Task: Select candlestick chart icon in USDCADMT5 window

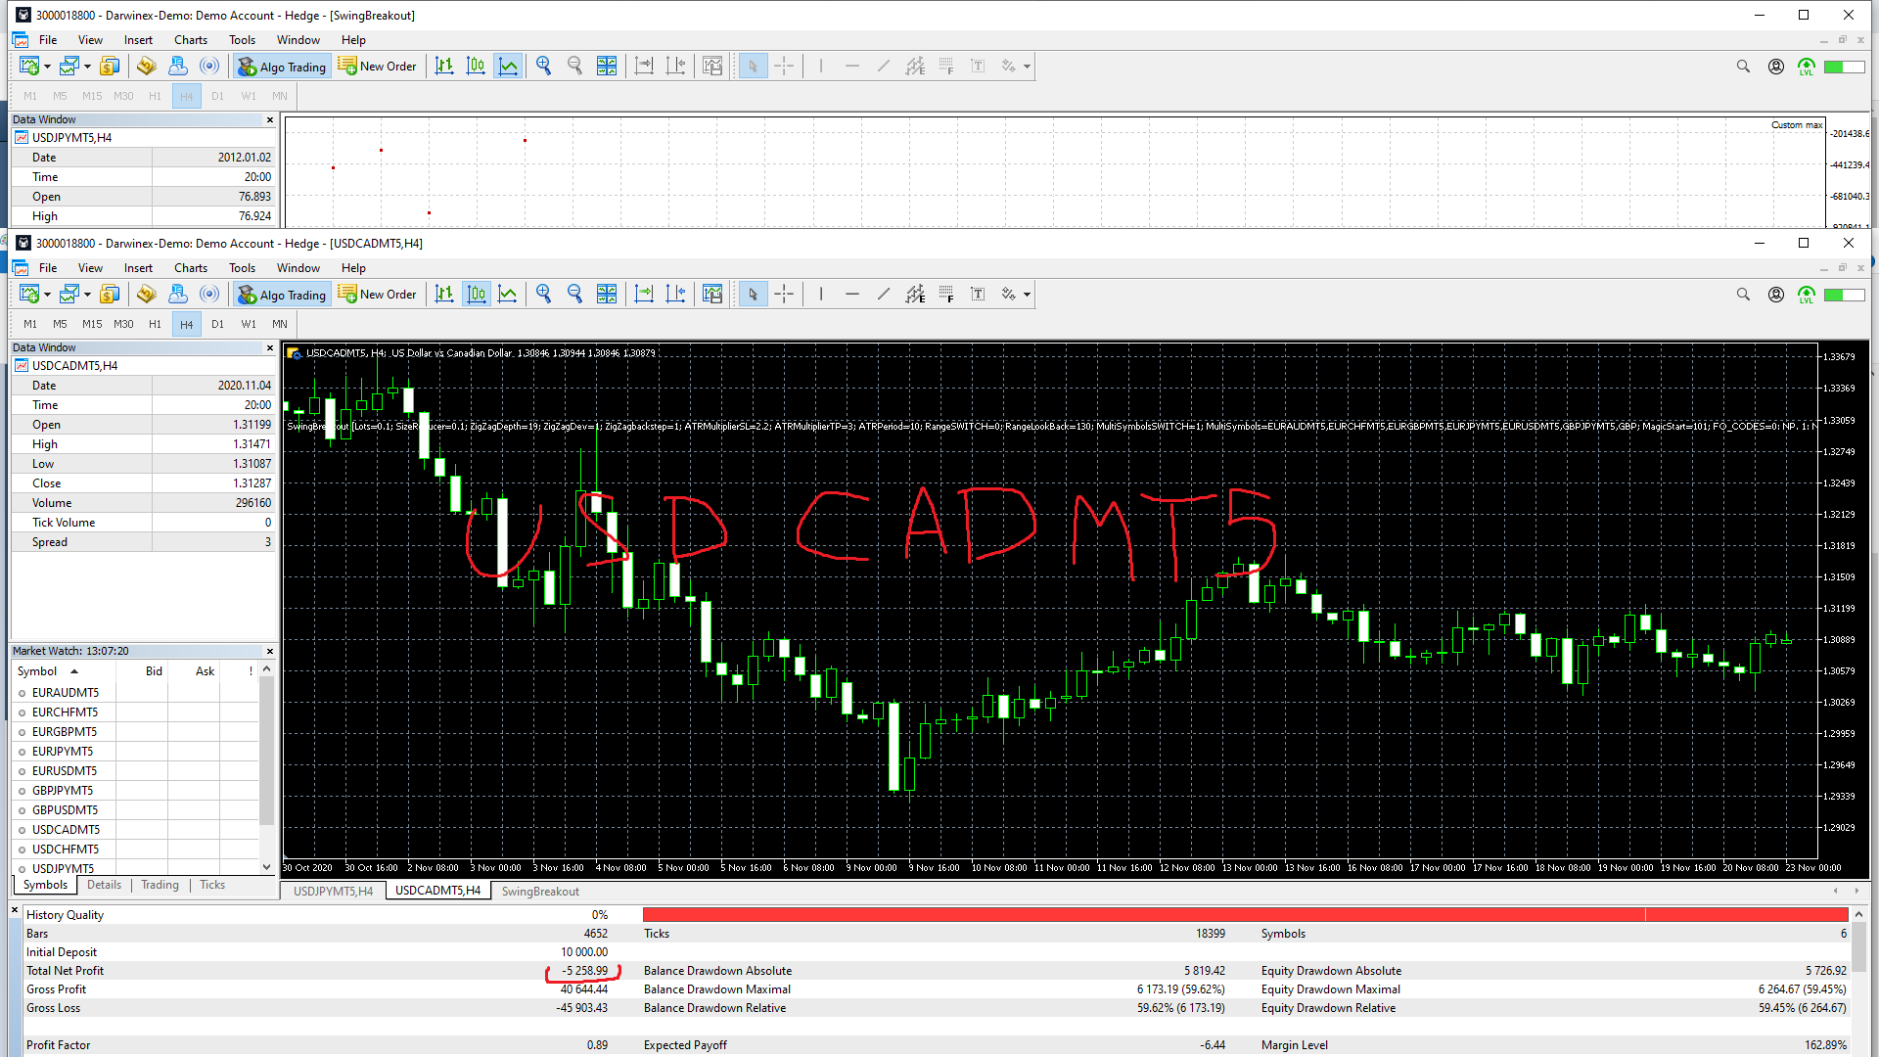Action: pyautogui.click(x=476, y=295)
